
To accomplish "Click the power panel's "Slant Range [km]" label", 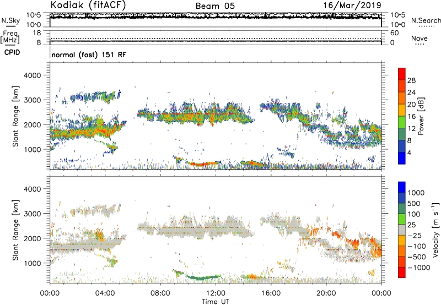I will click(x=15, y=116).
